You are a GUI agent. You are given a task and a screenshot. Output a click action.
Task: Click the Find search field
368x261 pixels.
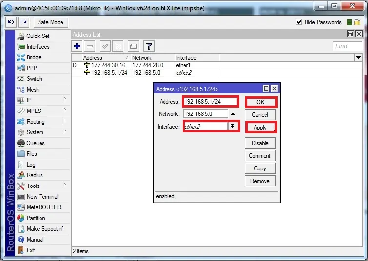[x=347, y=46]
